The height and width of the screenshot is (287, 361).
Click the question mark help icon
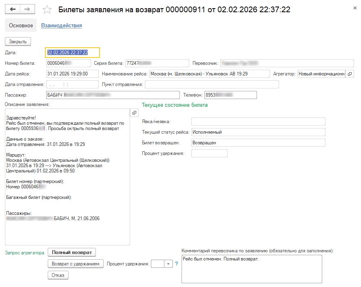(177, 264)
